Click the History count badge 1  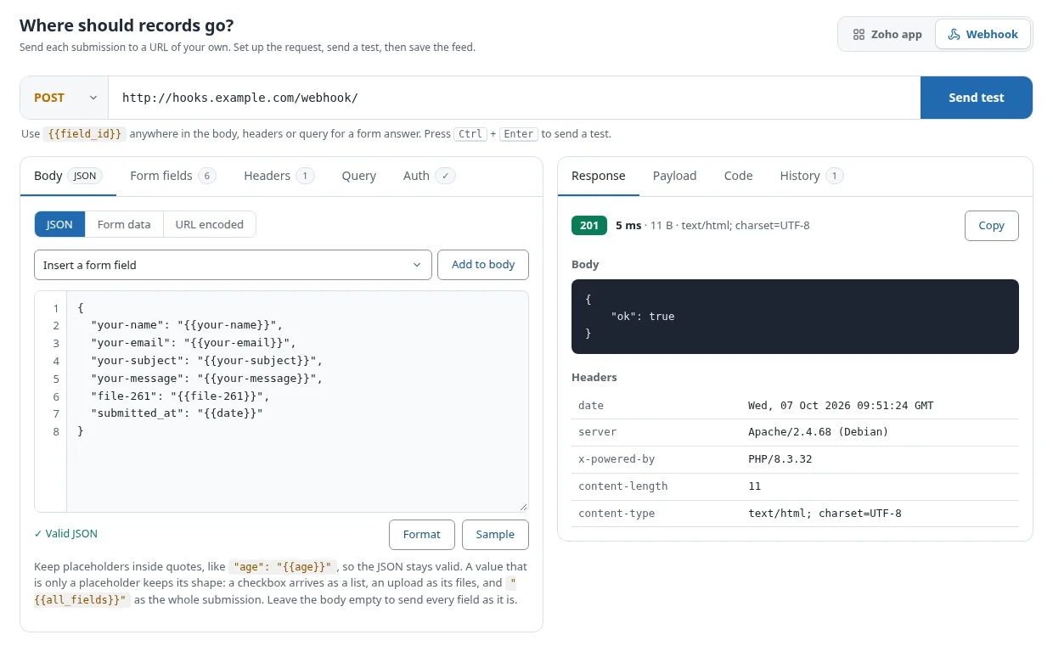point(835,176)
